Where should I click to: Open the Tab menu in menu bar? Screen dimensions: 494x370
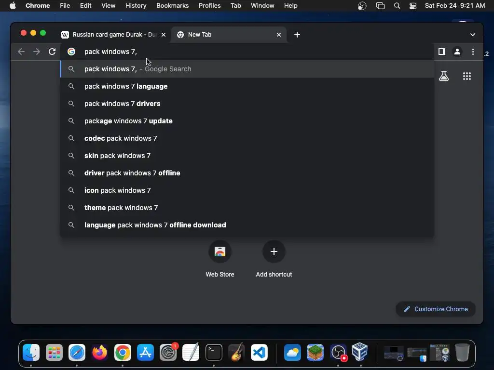click(235, 5)
